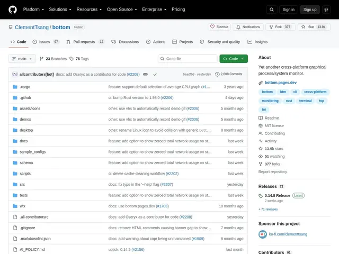Switch to the Projects tab
Viewport: 339px width, 254px height.
pyautogui.click(x=182, y=42)
